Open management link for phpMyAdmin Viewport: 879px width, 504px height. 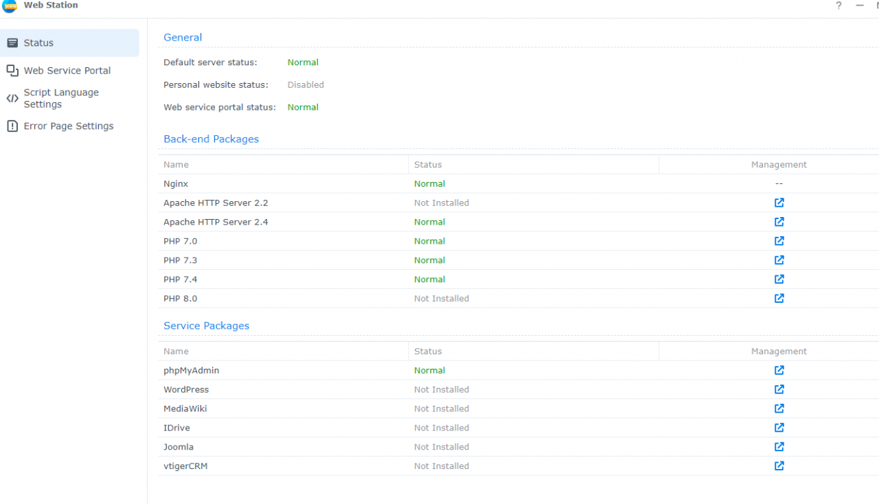(779, 370)
